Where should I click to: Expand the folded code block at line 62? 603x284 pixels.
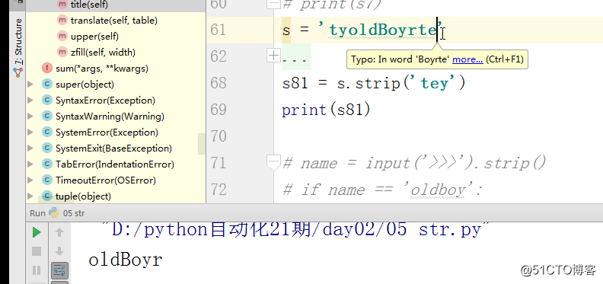[273, 56]
